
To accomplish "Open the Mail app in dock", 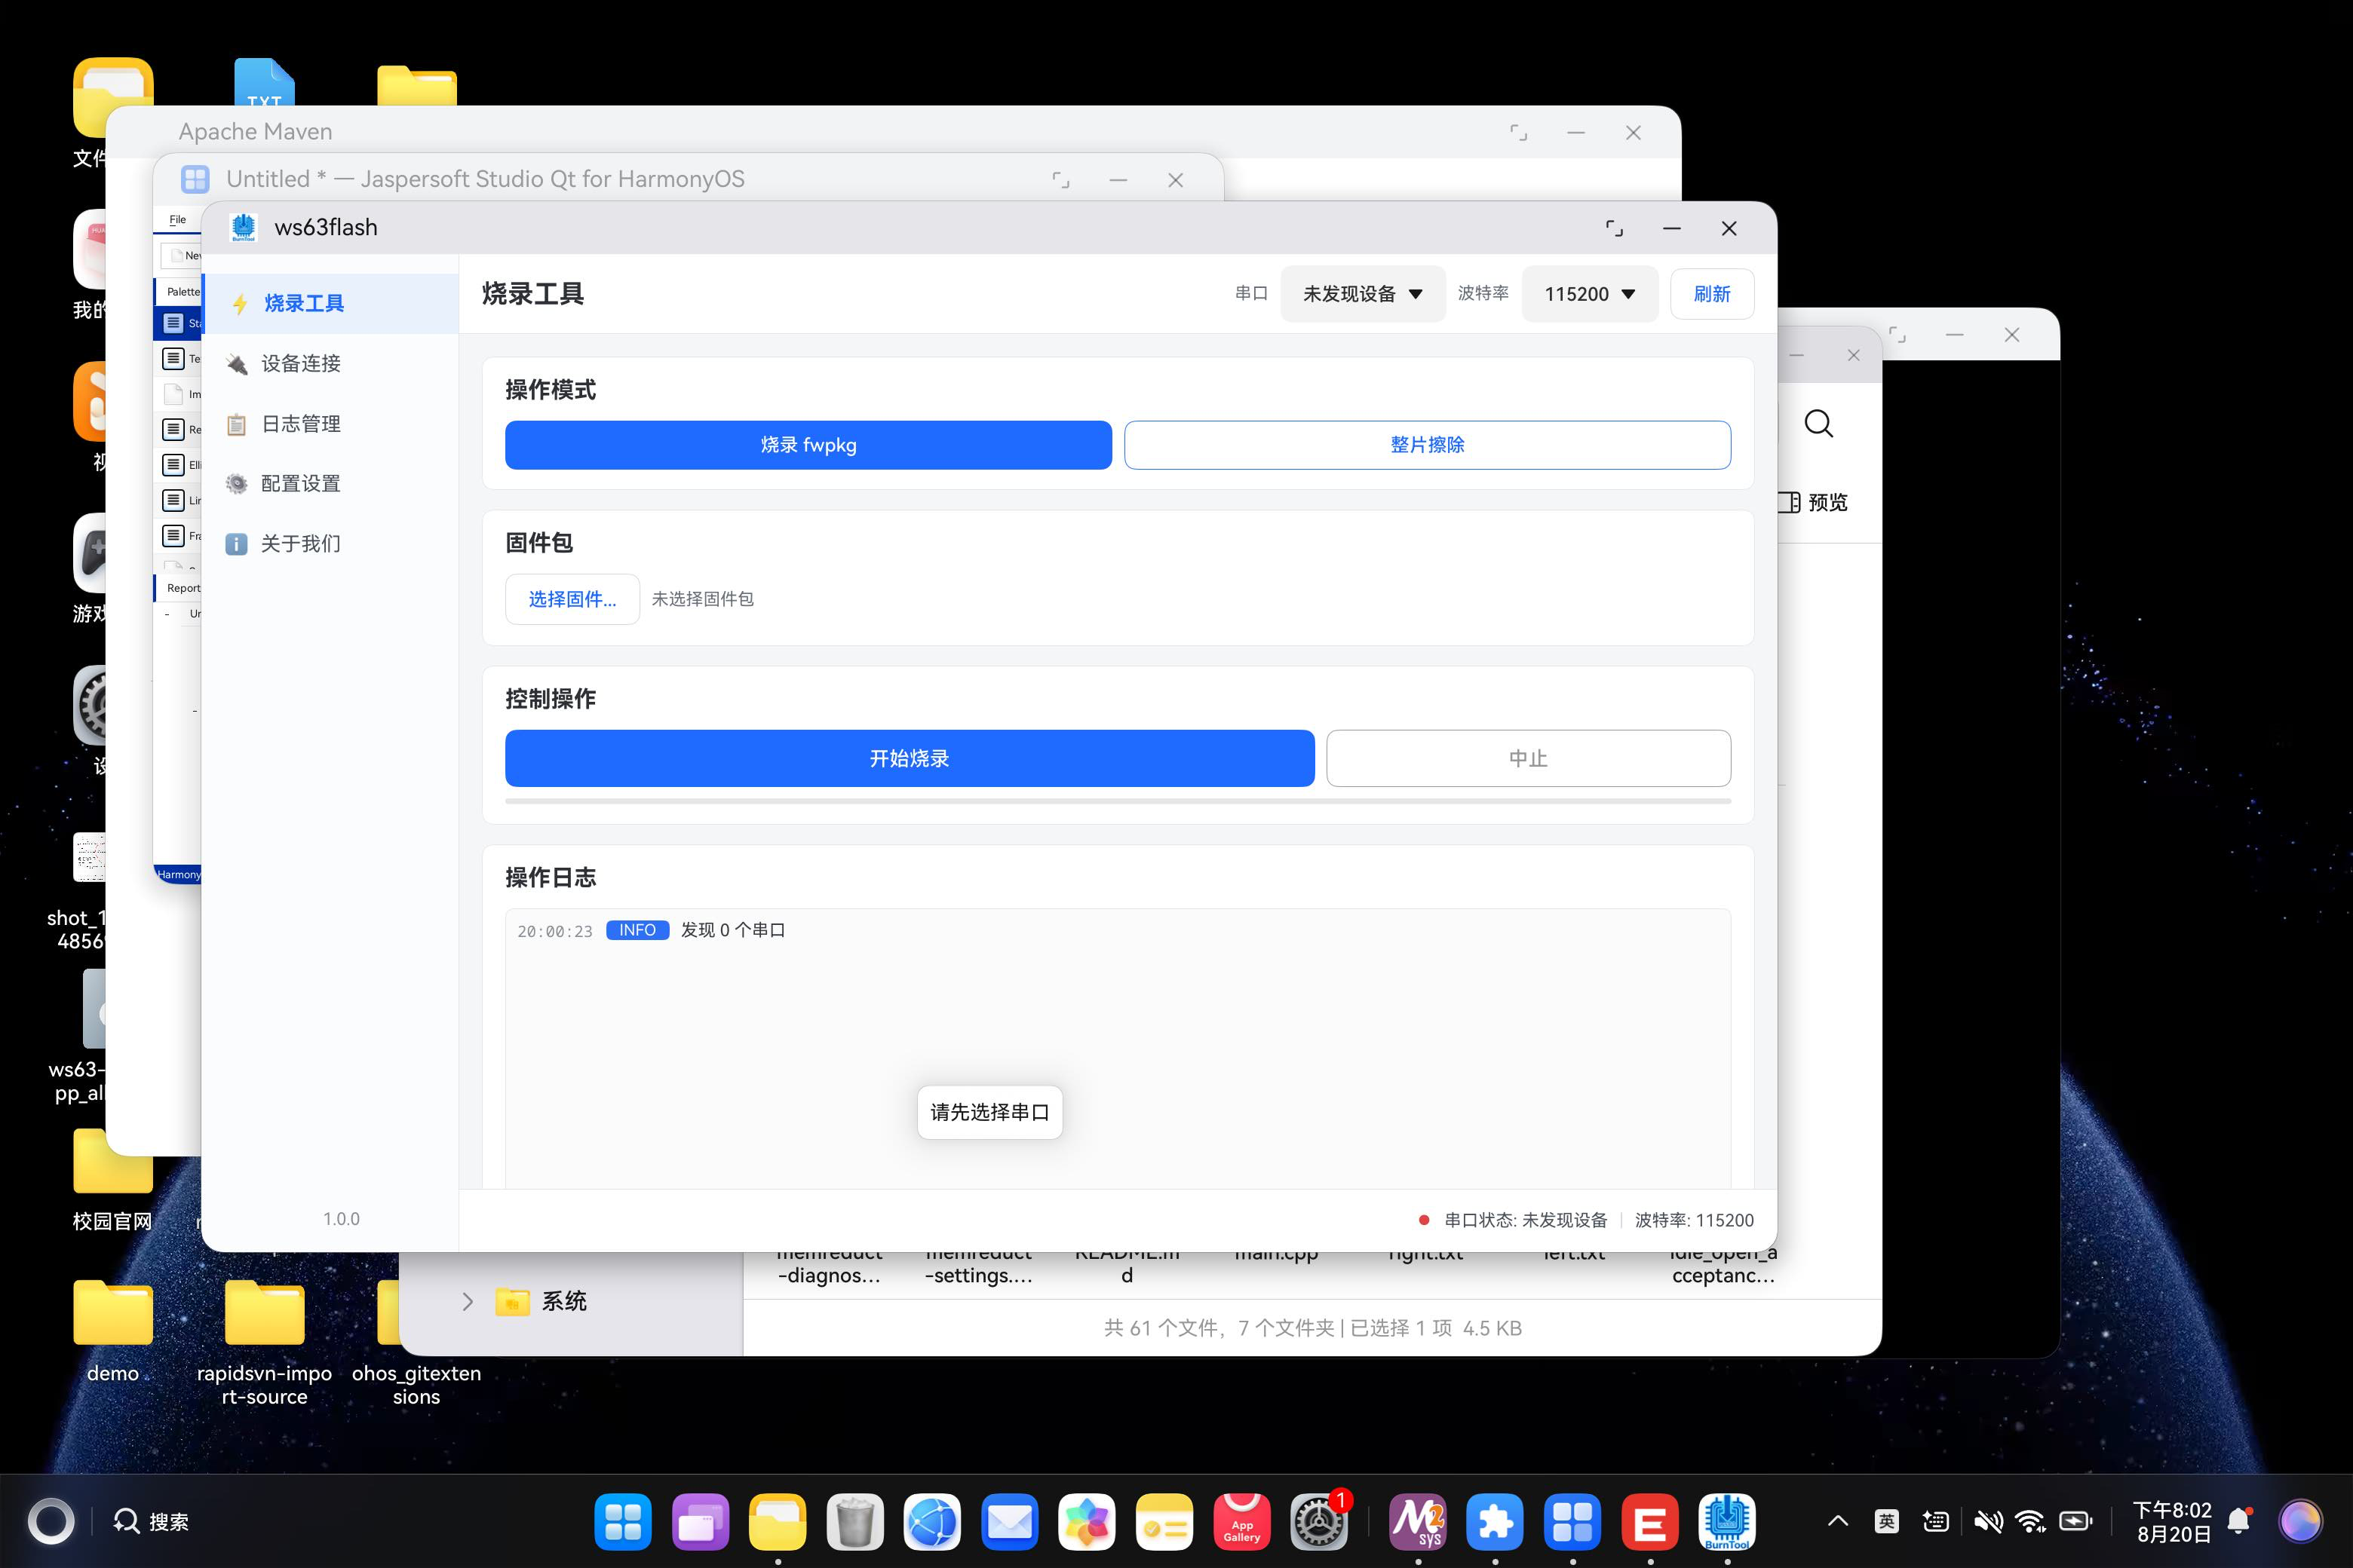I will [1009, 1522].
